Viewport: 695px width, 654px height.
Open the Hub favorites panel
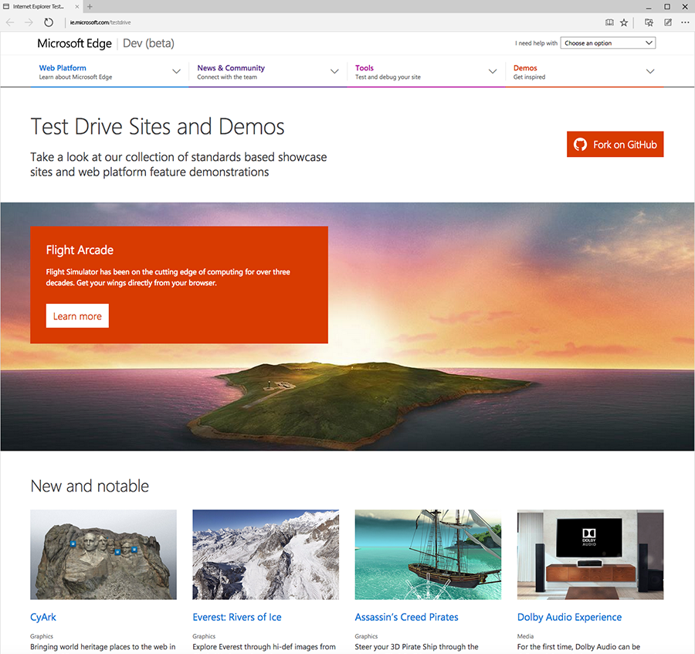click(x=649, y=22)
